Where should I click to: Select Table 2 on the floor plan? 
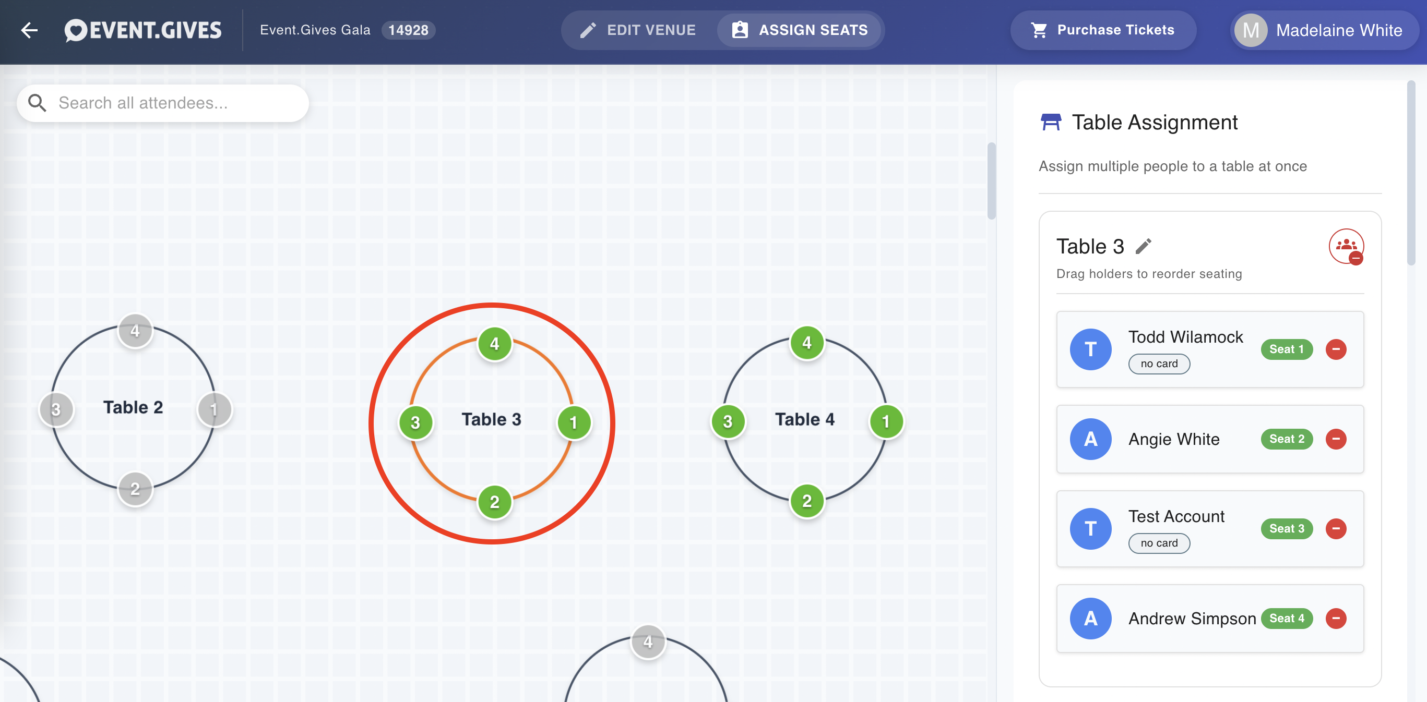(x=133, y=407)
